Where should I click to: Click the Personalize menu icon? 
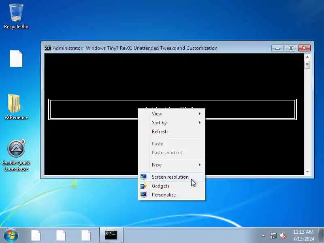coord(143,195)
